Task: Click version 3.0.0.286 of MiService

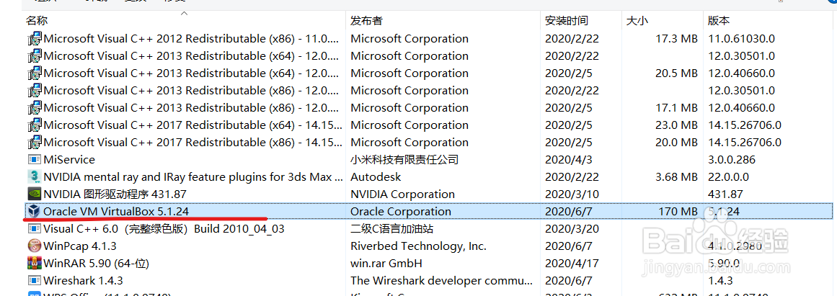Action: pos(732,159)
